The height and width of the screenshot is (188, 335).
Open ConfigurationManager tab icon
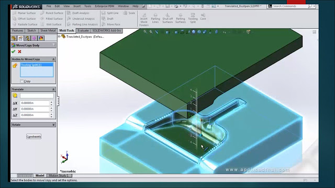[x=27, y=38]
